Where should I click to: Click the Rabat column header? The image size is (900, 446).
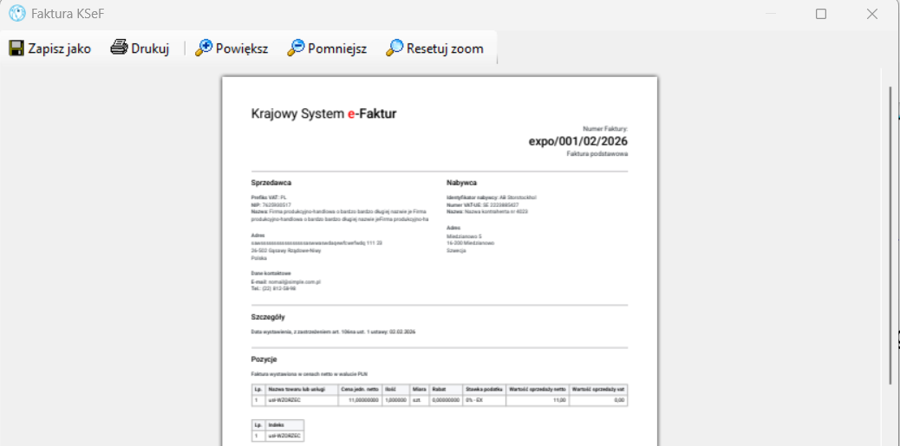(x=446, y=389)
